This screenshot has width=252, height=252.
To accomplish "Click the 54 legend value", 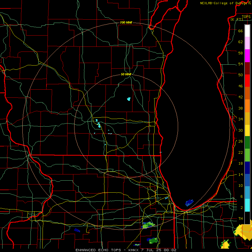I will (x=241, y=64).
